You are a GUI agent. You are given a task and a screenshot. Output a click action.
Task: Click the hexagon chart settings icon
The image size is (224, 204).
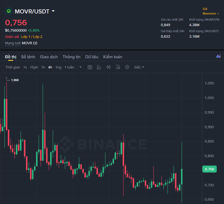coord(127,67)
